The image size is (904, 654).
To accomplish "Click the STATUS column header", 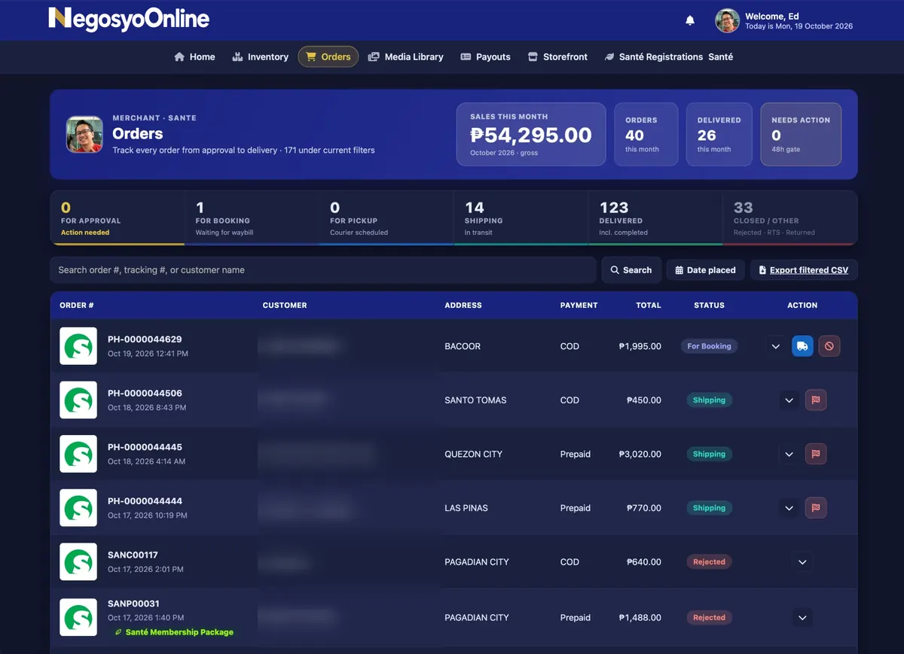I will pyautogui.click(x=709, y=306).
